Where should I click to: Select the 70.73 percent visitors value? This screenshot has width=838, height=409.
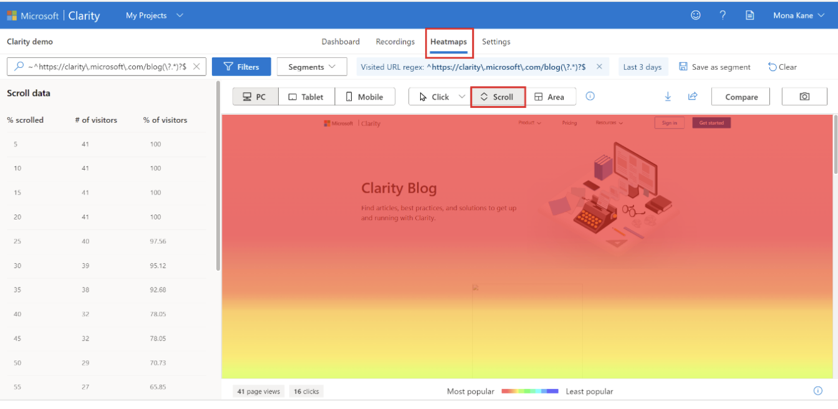click(x=158, y=363)
